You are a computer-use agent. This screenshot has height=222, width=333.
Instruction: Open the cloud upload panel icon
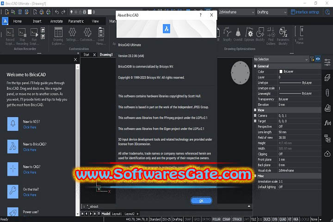[x=327, y=154]
